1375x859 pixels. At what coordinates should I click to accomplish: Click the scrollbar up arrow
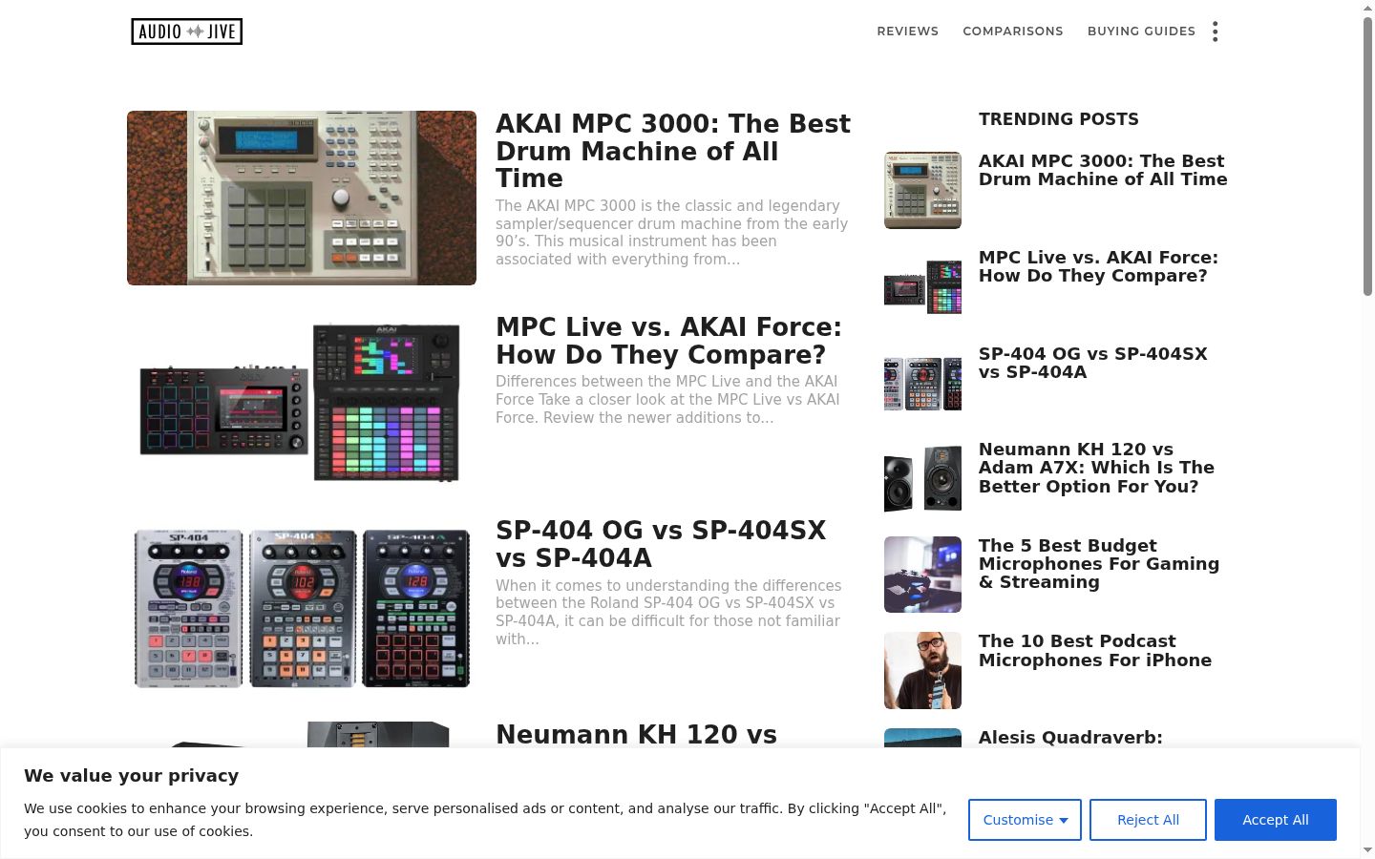[1367, 8]
